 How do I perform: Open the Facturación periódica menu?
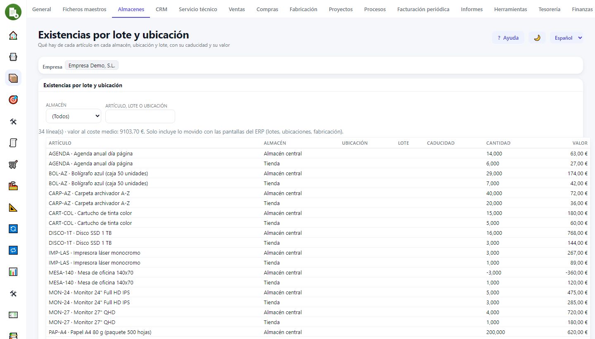click(424, 9)
